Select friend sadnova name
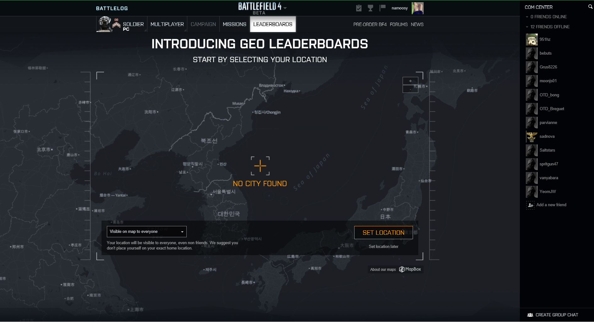Screen dimensions: 594x322 tap(547, 137)
